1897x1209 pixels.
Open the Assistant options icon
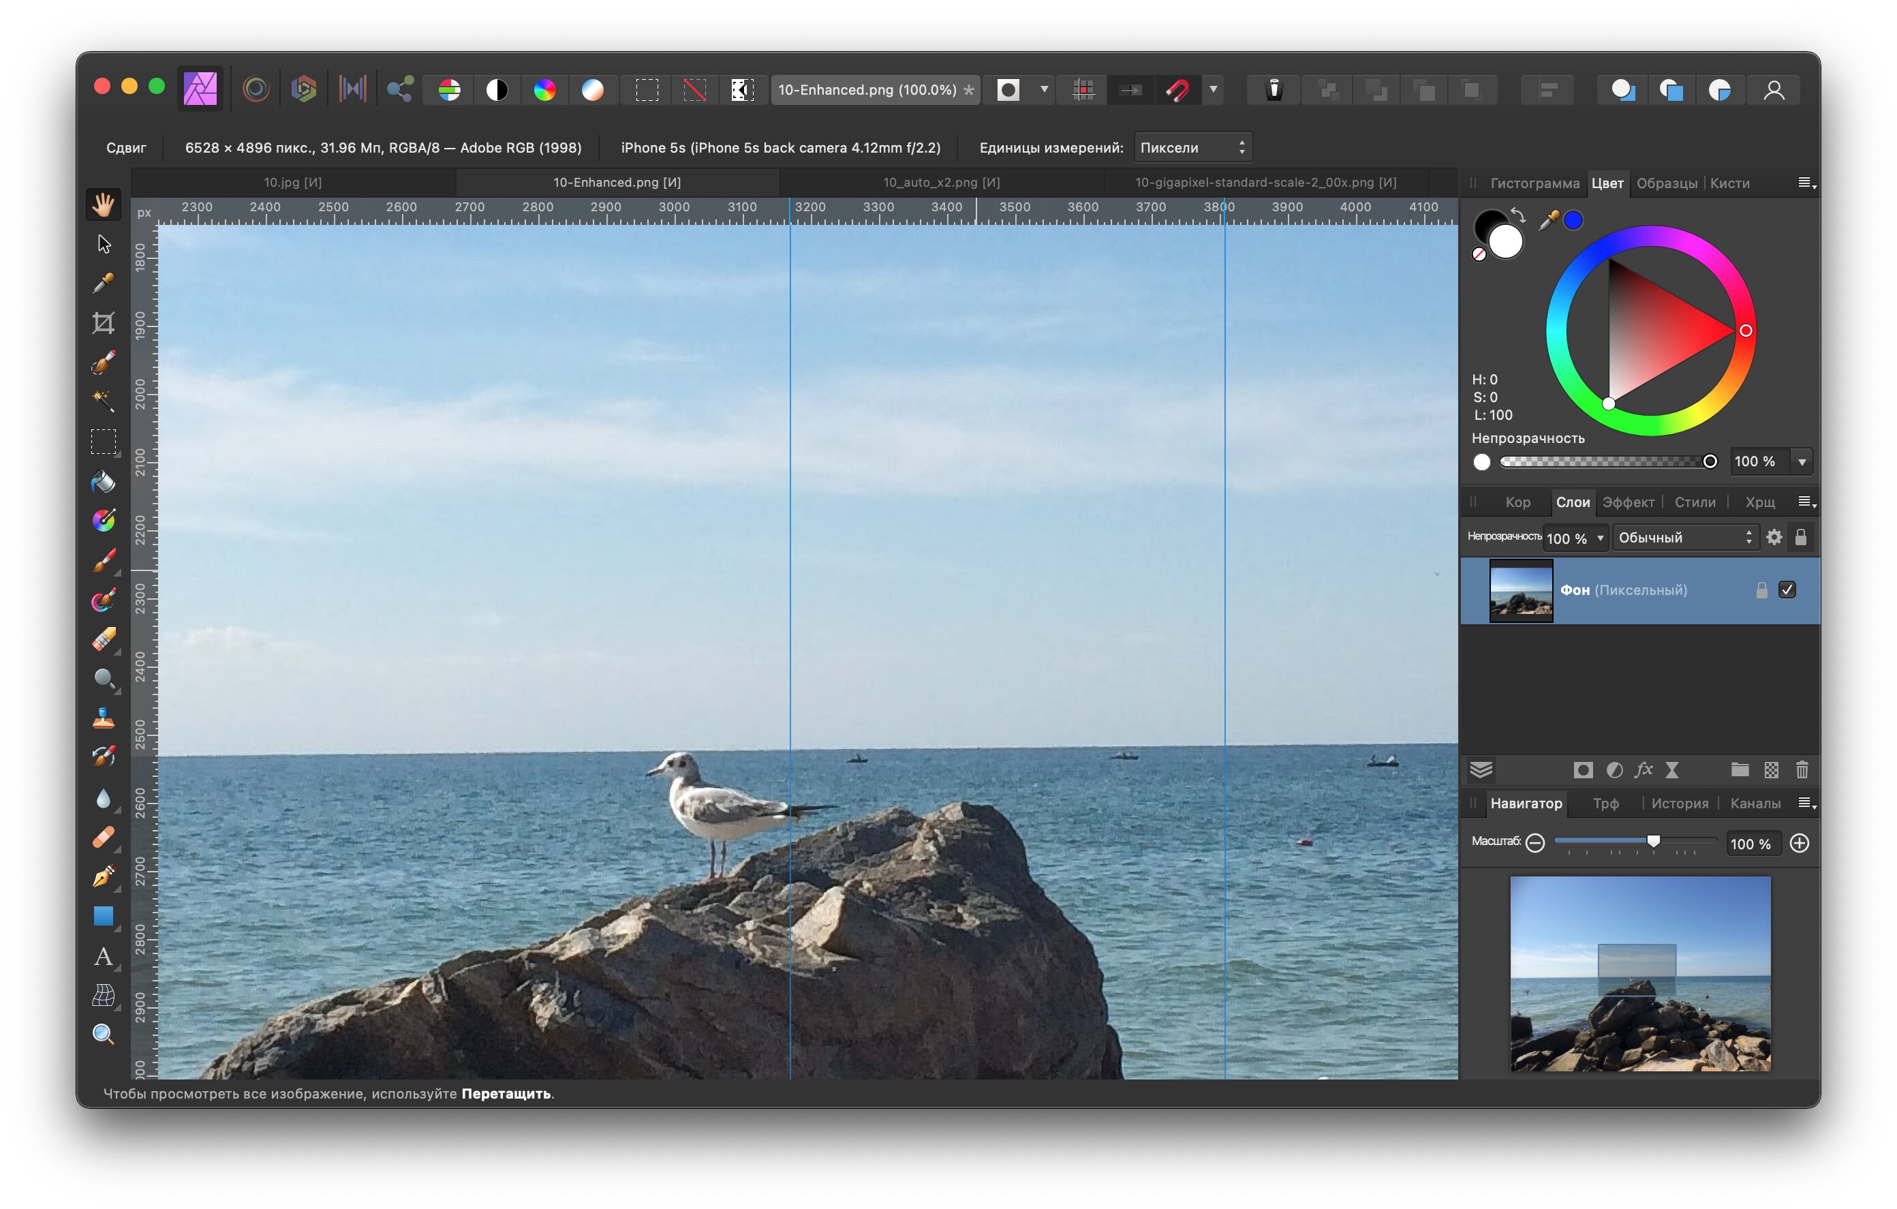1274,90
